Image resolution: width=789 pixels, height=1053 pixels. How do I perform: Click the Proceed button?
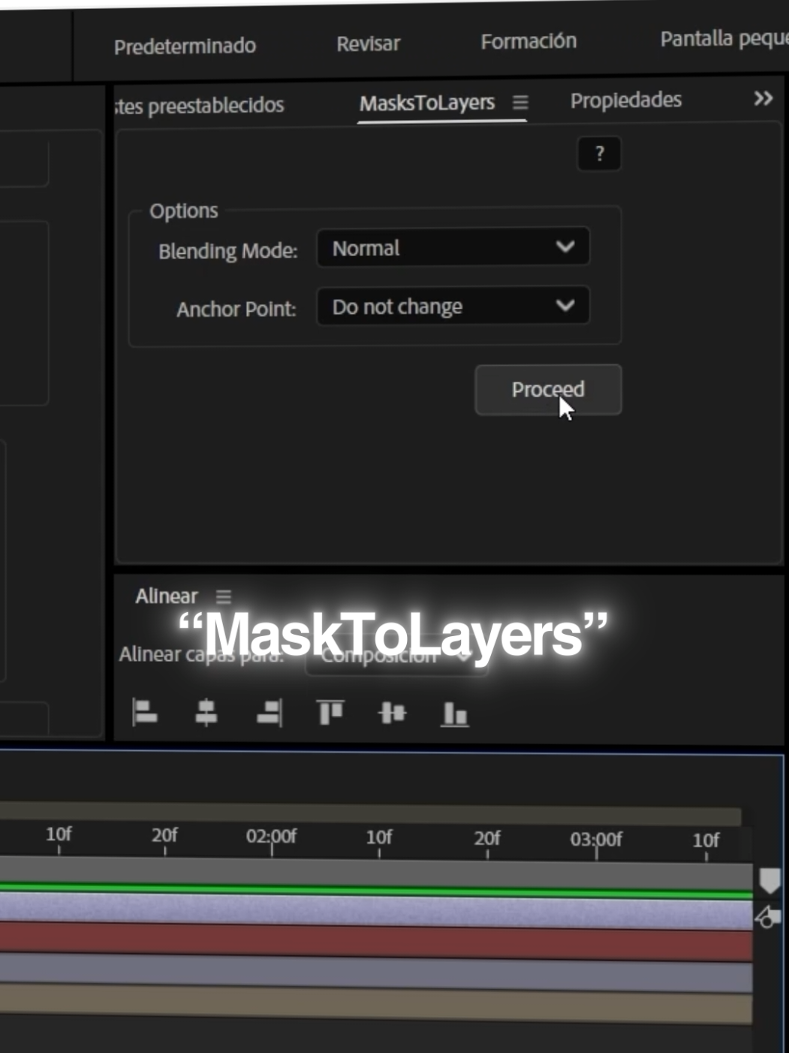pyautogui.click(x=548, y=390)
